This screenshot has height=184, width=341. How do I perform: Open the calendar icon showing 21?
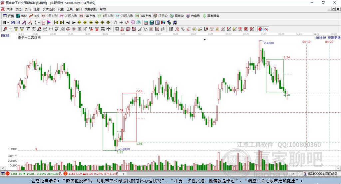146,23
